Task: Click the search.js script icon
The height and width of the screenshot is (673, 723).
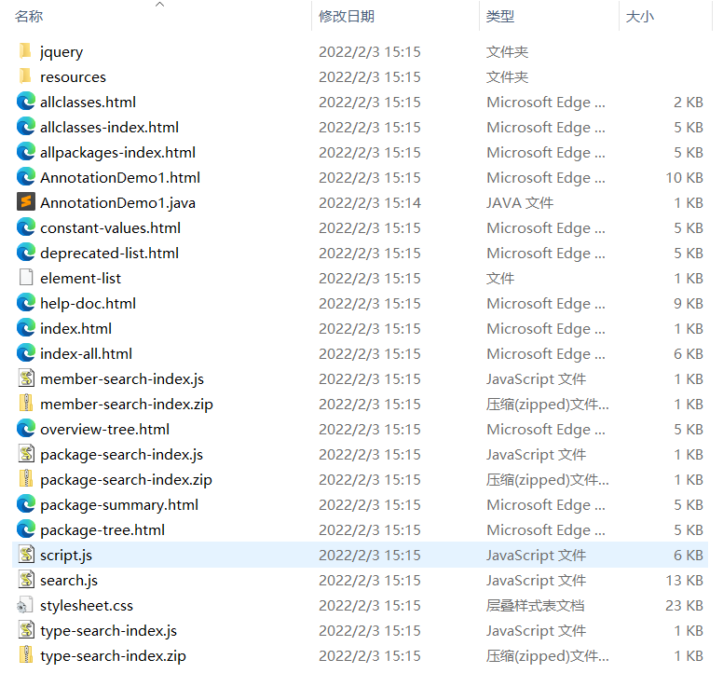Action: click(25, 580)
